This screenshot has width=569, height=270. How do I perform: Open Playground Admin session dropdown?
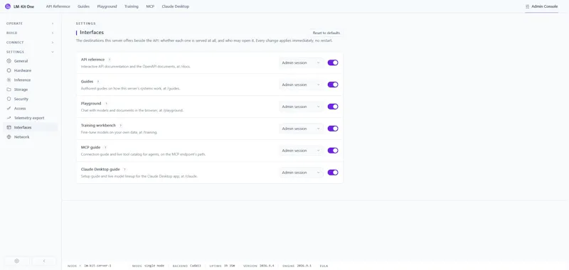(301, 107)
